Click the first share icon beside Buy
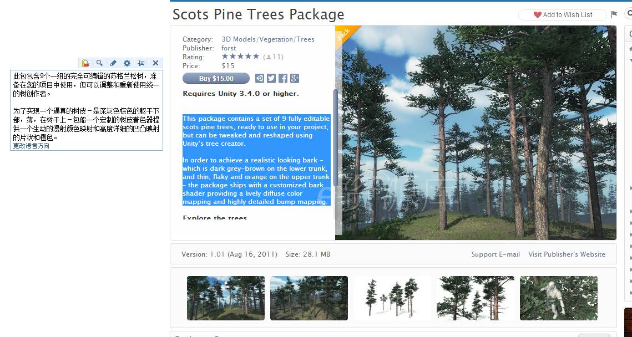This screenshot has width=632, height=337. 260,78
